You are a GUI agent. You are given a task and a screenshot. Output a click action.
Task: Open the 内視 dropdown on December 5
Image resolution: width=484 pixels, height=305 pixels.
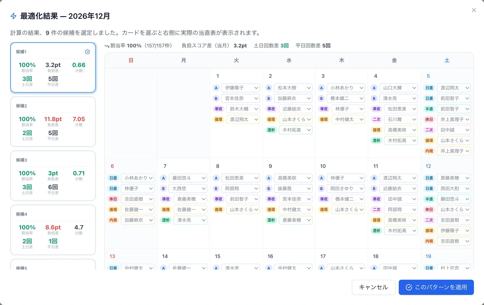pyautogui.click(x=454, y=151)
